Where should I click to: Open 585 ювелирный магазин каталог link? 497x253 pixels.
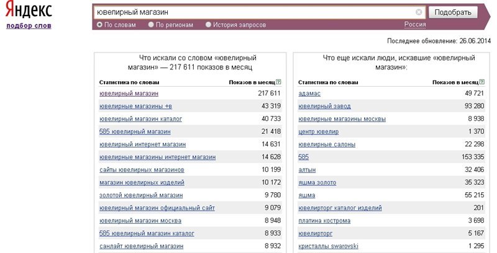coord(147,233)
